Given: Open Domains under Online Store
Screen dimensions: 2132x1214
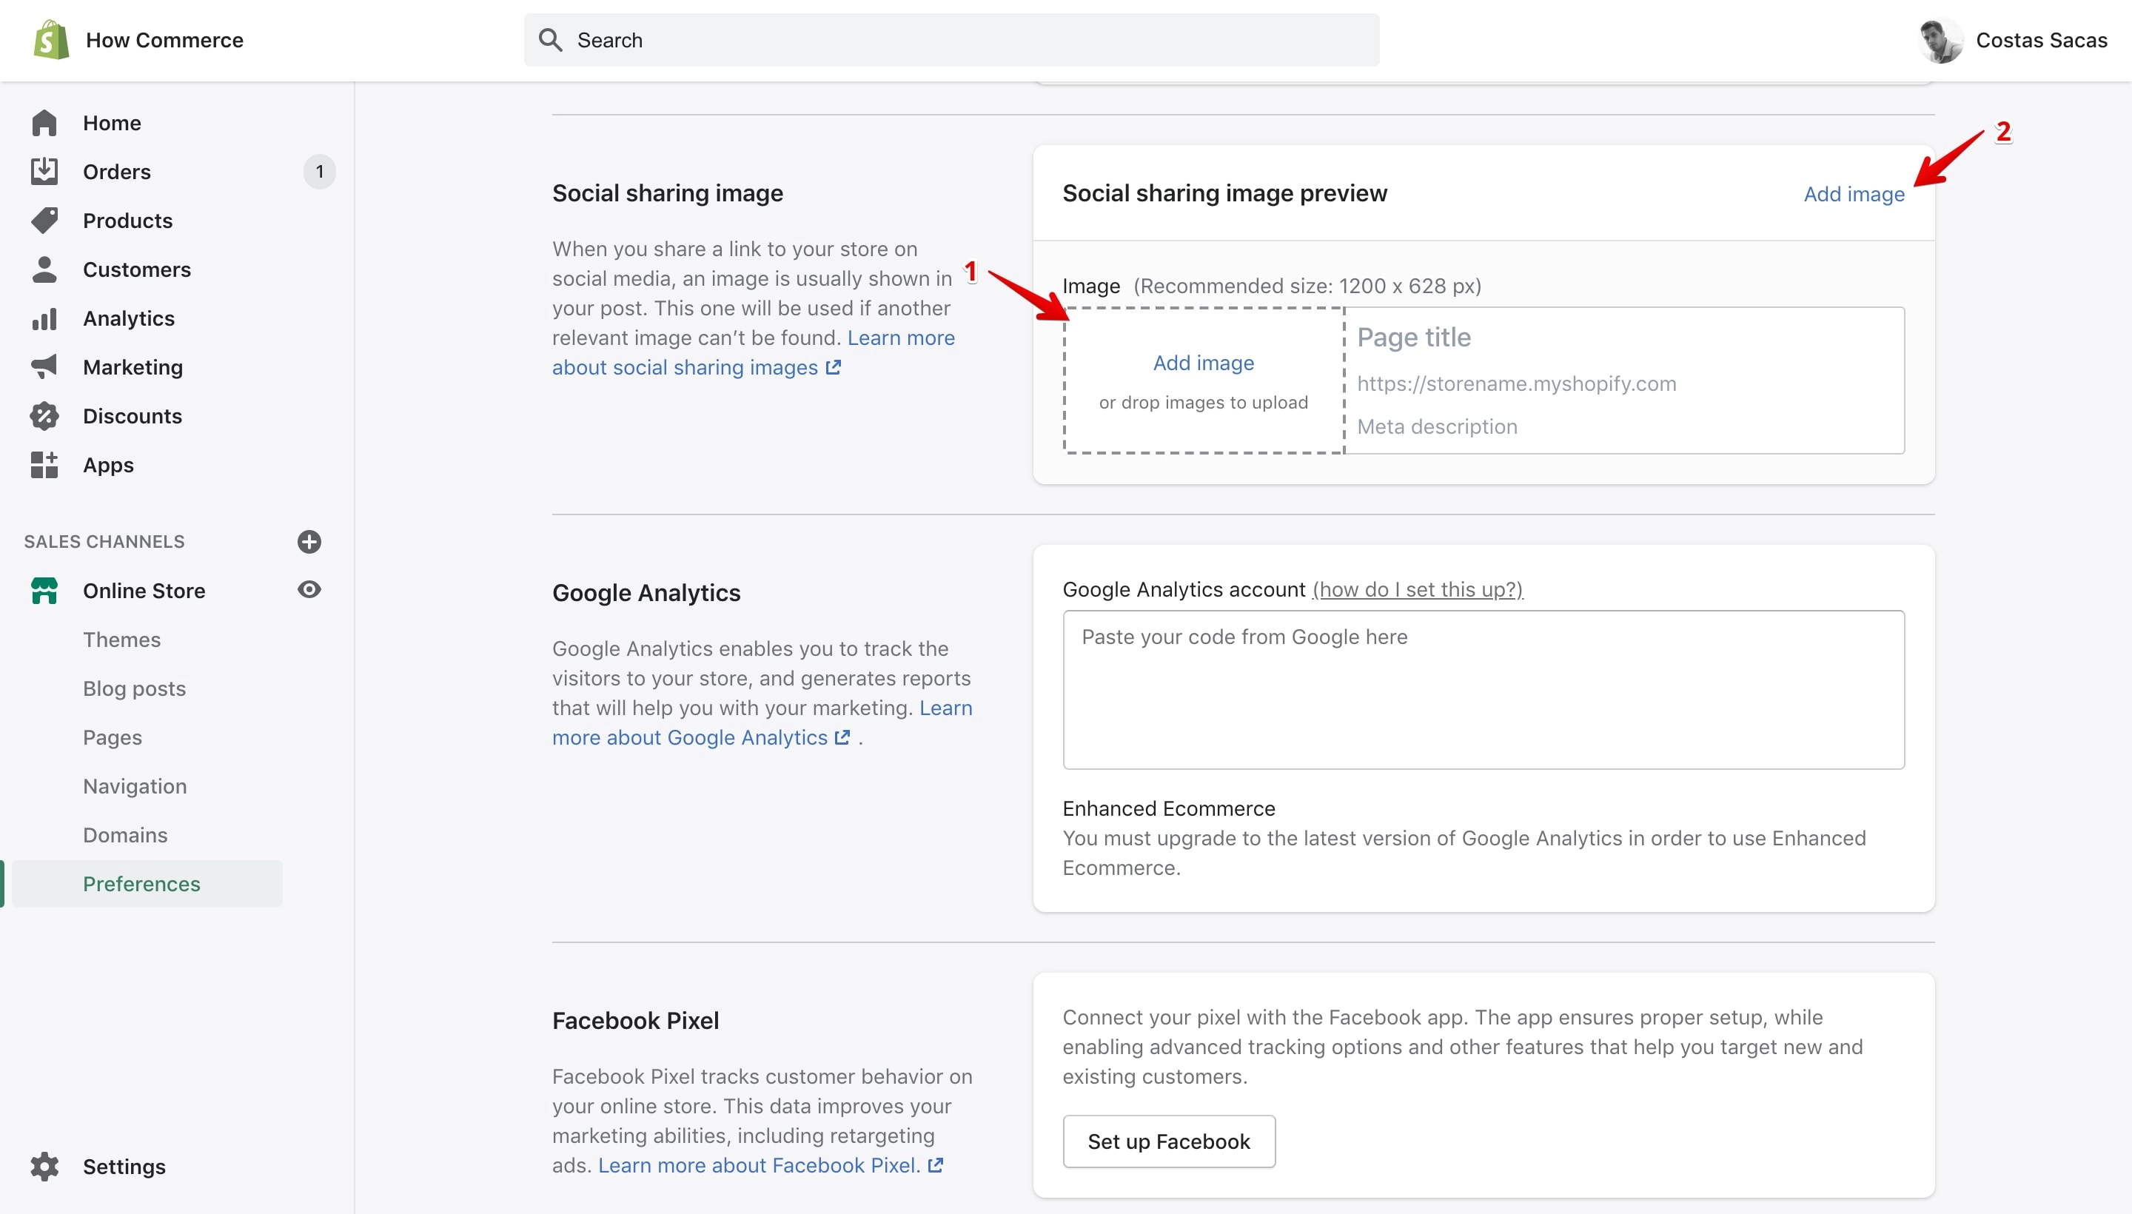Looking at the screenshot, I should [x=125, y=835].
